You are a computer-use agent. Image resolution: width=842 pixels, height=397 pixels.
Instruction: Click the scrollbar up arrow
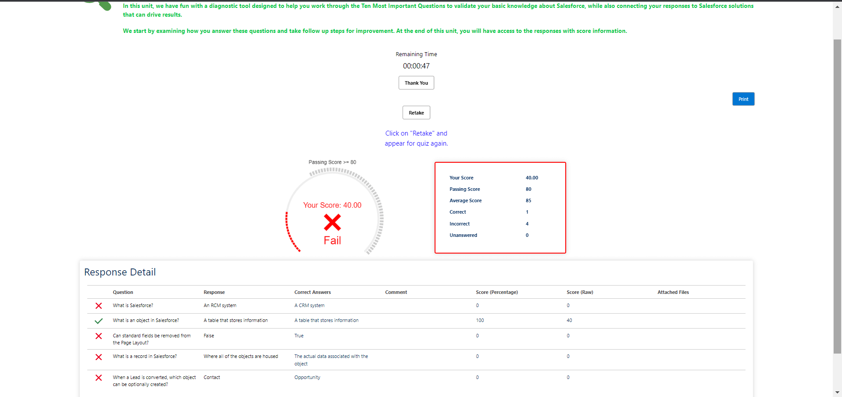[x=837, y=7]
